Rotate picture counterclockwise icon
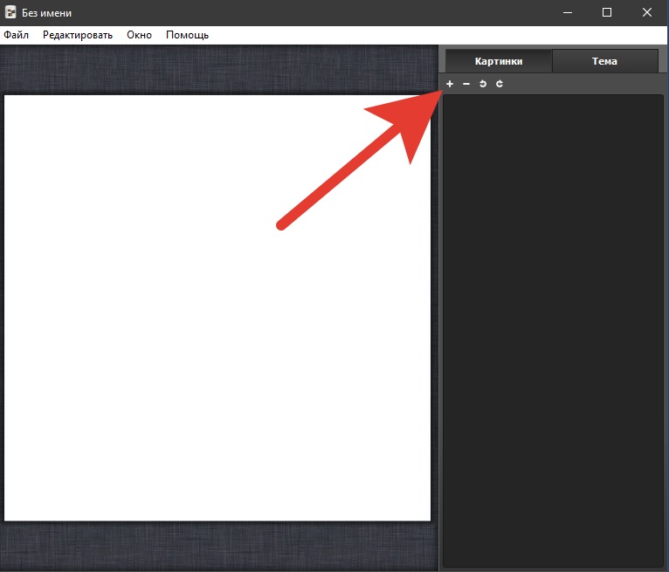The height and width of the screenshot is (572, 669). pyautogui.click(x=483, y=84)
